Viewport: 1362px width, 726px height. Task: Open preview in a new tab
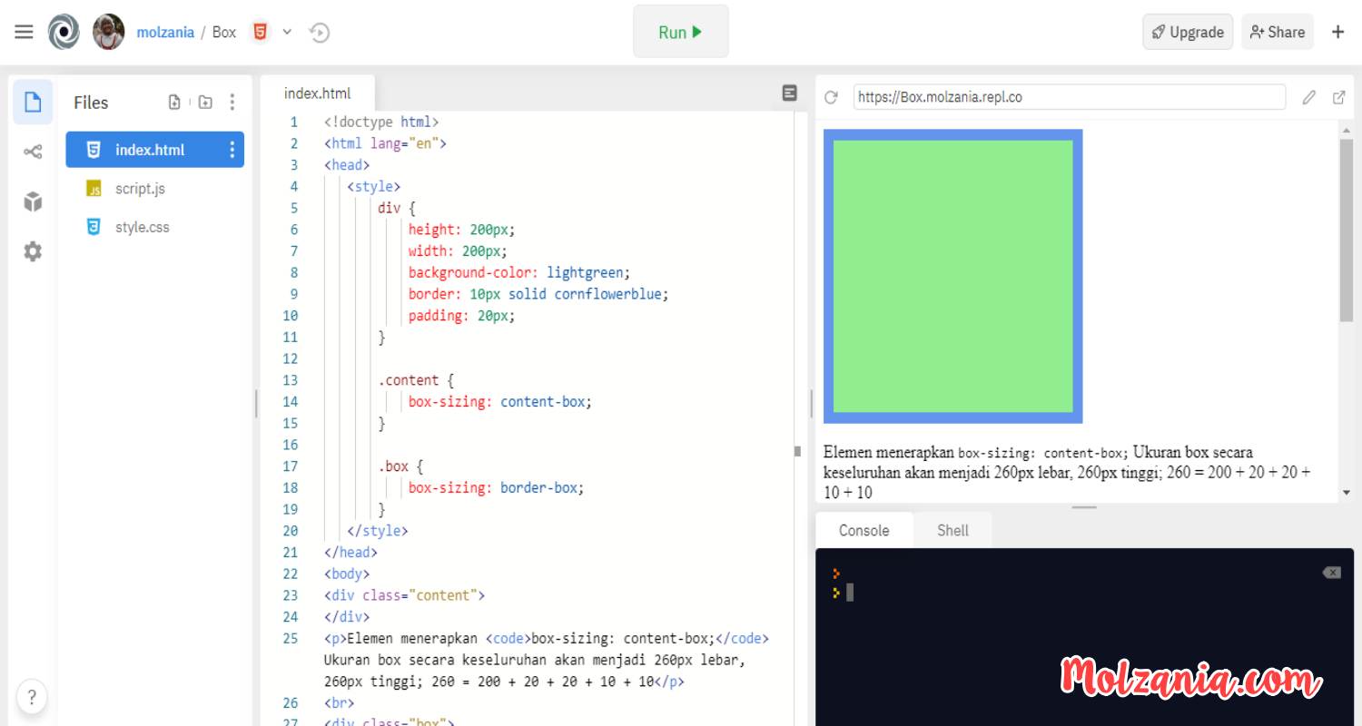pos(1338,97)
